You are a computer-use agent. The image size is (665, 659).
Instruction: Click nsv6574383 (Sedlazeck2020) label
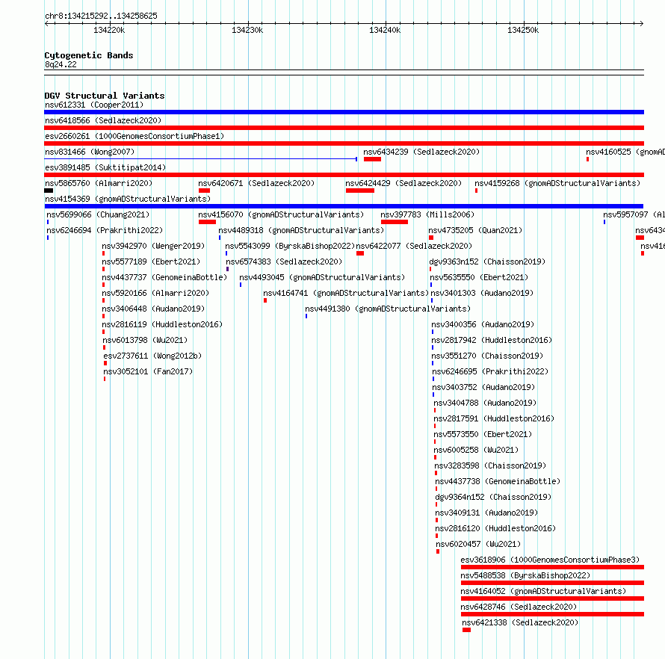tap(284, 262)
